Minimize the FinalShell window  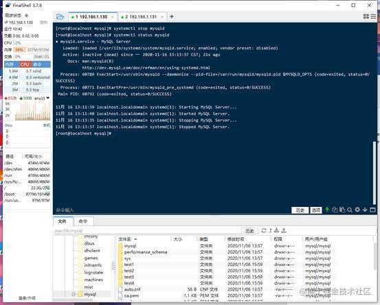[338, 5]
